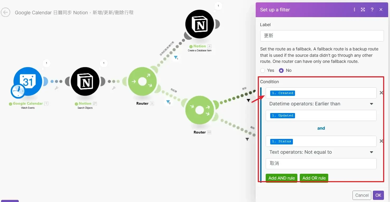Click the 1. Updated variable tag
Viewport: 390px width, 202px height.
pos(283,115)
